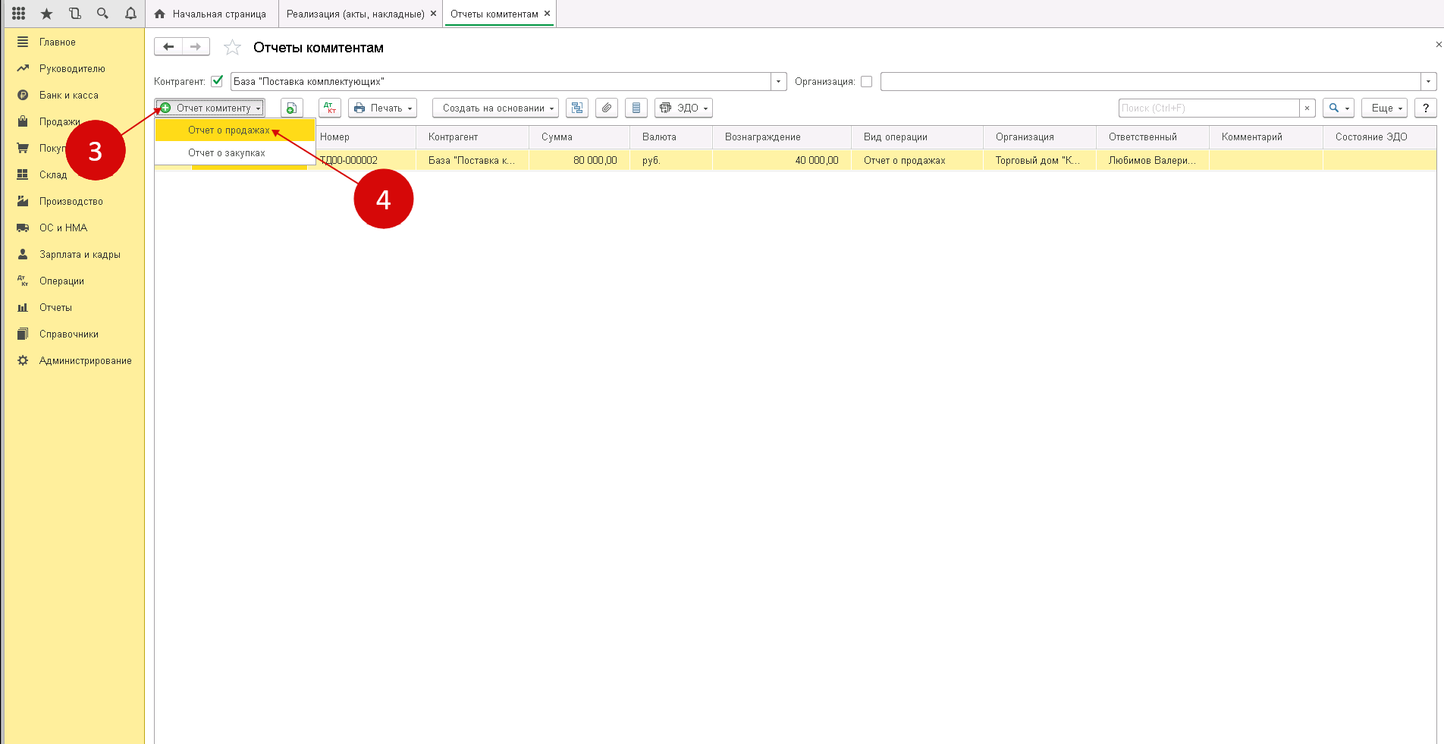Click the Еще button
Screen dimensions: 1444x744
pos(1384,108)
